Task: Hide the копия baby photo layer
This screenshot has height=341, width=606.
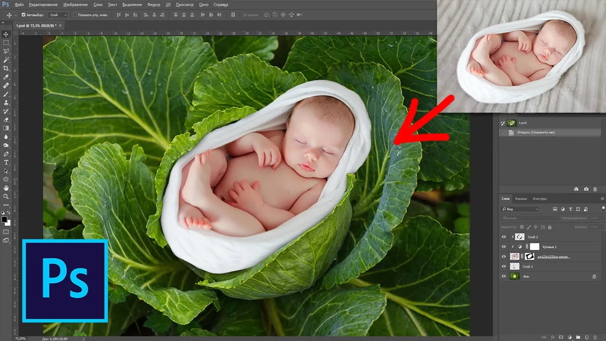Action: pos(504,256)
